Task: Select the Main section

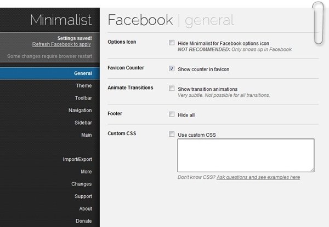Action: (x=87, y=135)
